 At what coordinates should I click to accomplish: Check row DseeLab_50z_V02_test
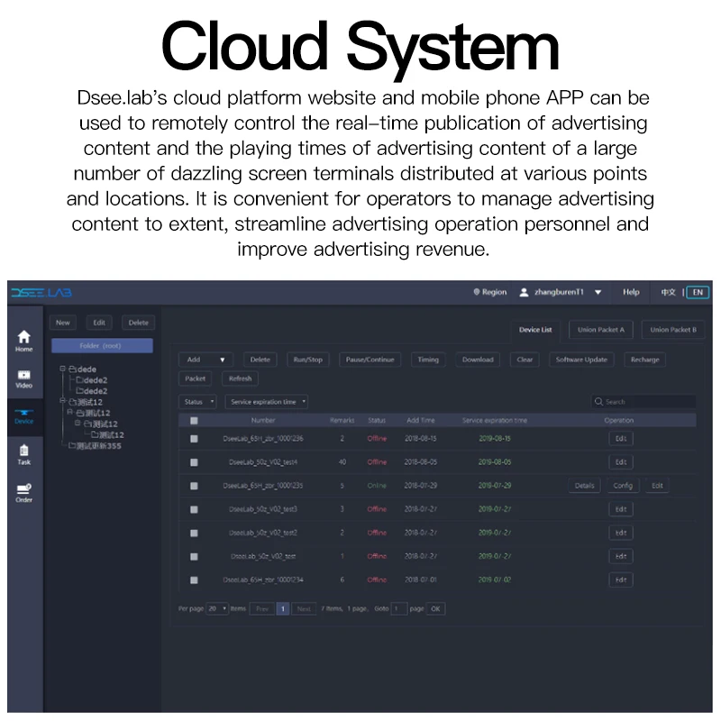click(x=194, y=556)
